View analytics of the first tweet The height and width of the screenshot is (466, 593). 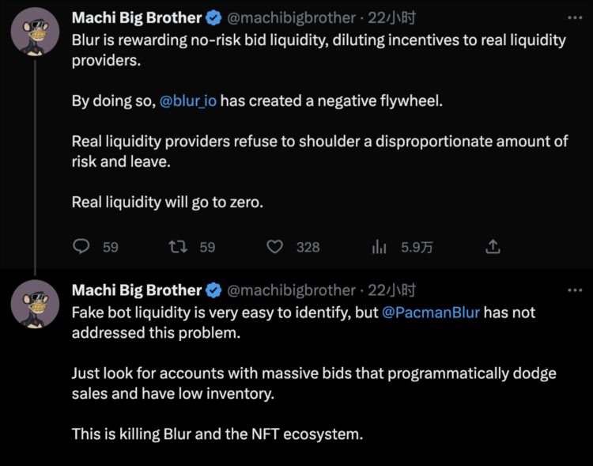coord(378,247)
